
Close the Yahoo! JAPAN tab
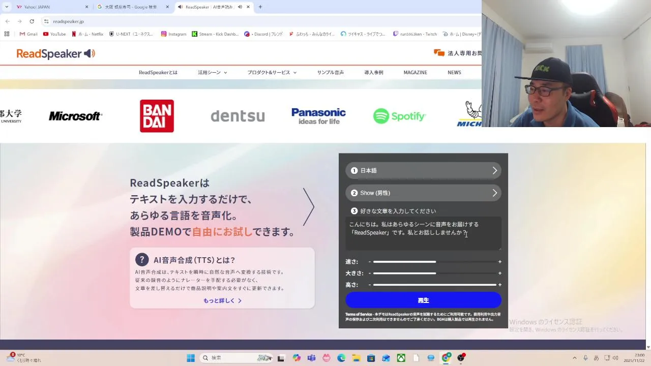pyautogui.click(x=86, y=7)
